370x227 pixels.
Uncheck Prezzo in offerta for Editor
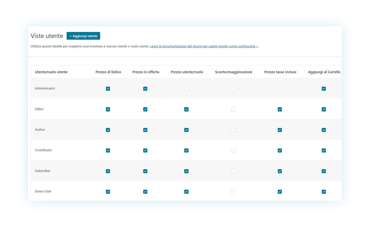[x=145, y=109]
